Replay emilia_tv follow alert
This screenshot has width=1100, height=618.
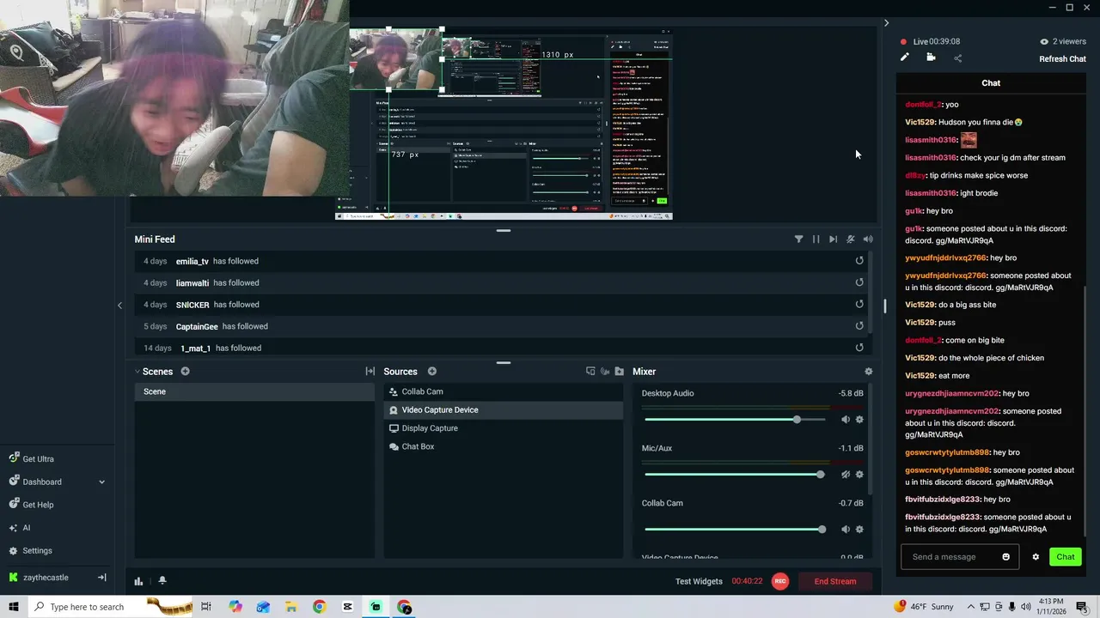click(859, 261)
